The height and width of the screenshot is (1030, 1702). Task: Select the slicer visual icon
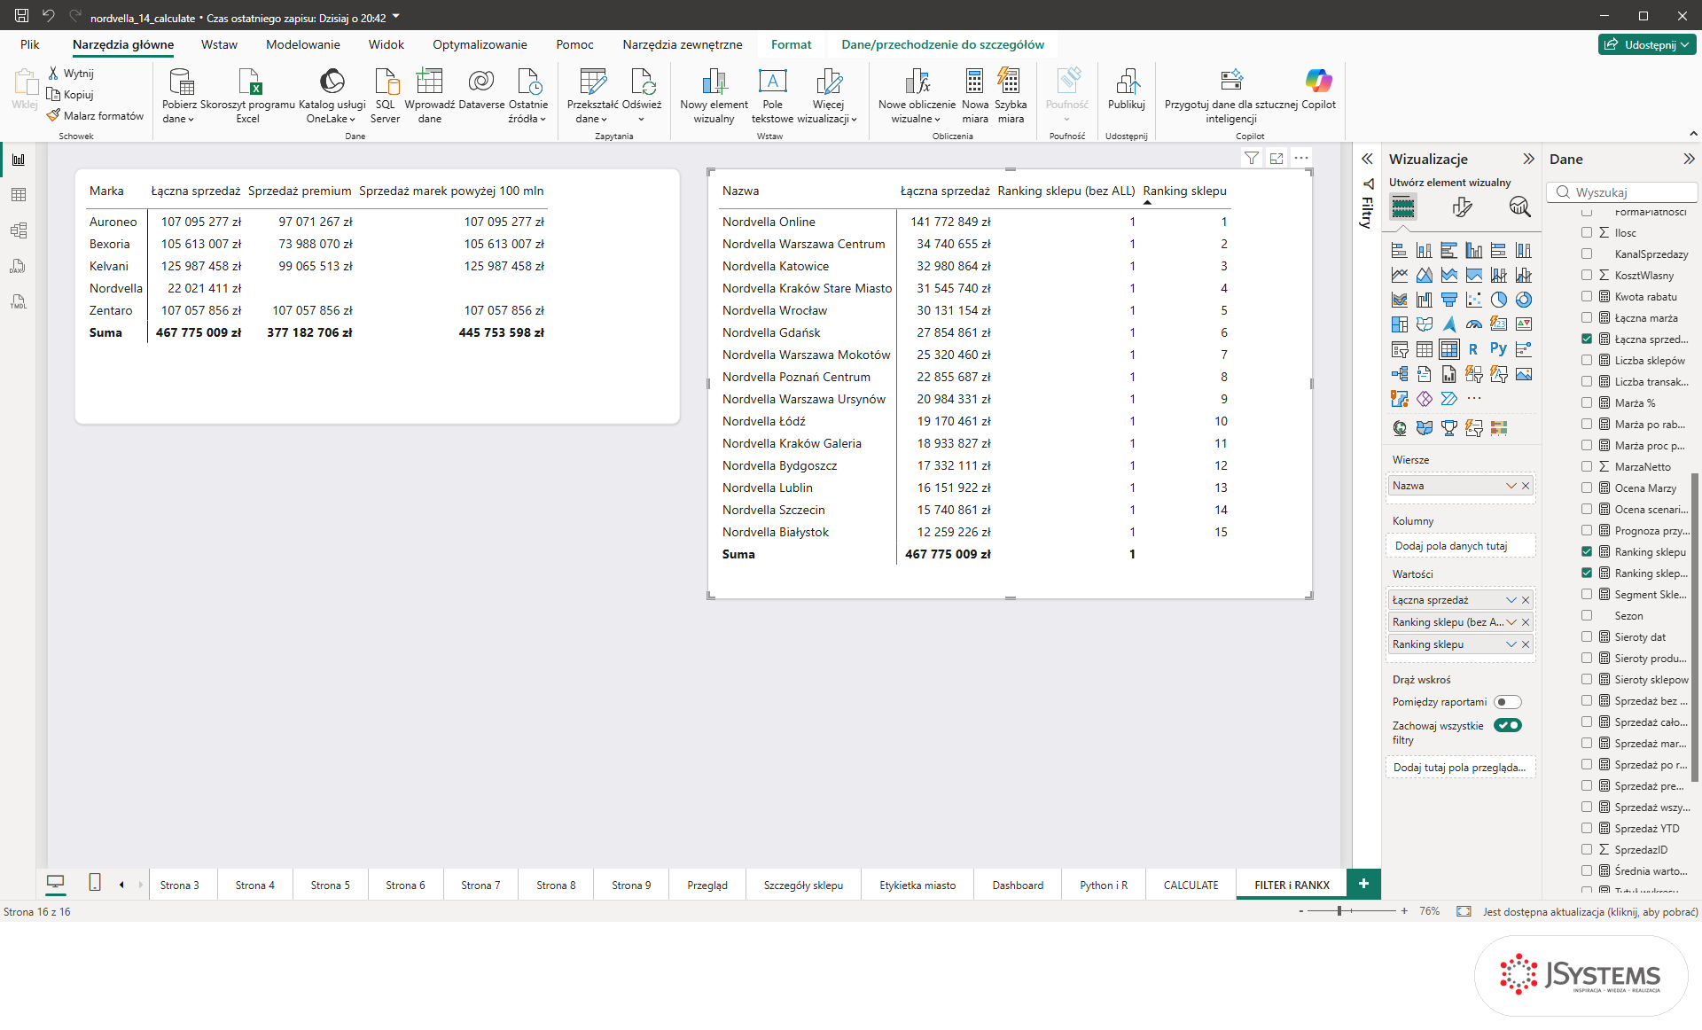1399,349
